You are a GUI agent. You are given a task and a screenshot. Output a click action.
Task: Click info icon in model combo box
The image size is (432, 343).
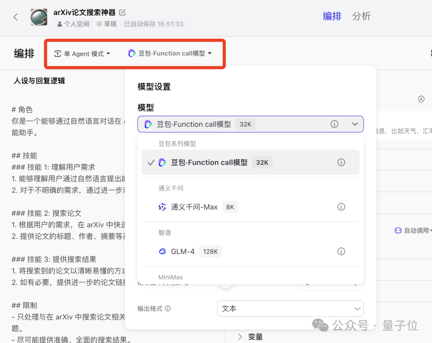pos(334,124)
